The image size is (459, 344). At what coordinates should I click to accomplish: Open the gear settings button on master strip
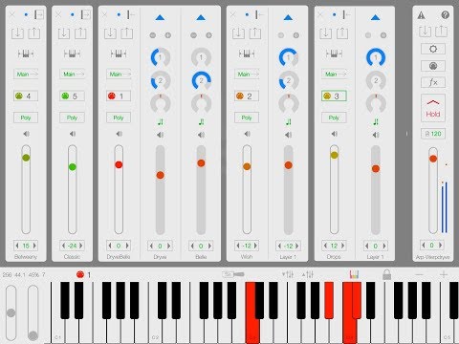tap(433, 49)
